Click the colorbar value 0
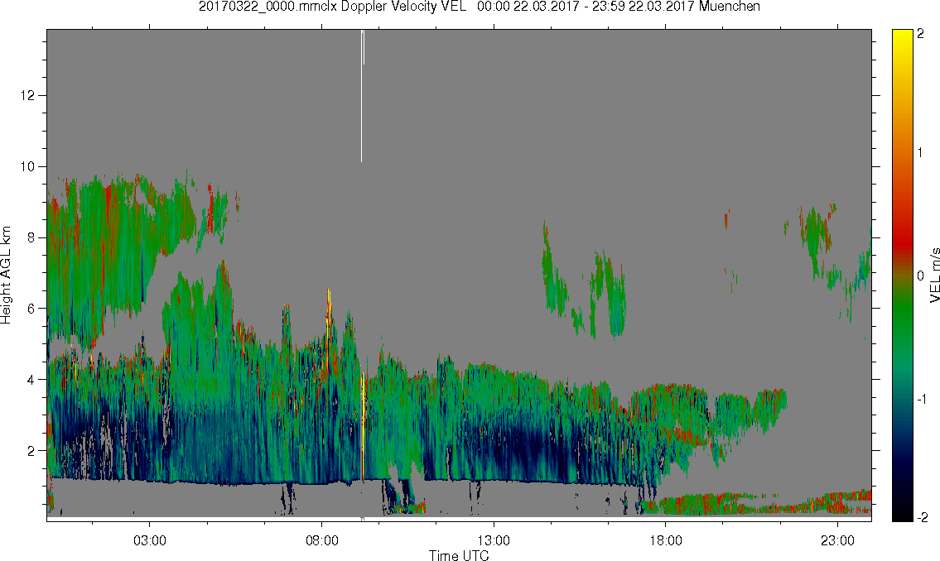940x561 pixels. (920, 276)
